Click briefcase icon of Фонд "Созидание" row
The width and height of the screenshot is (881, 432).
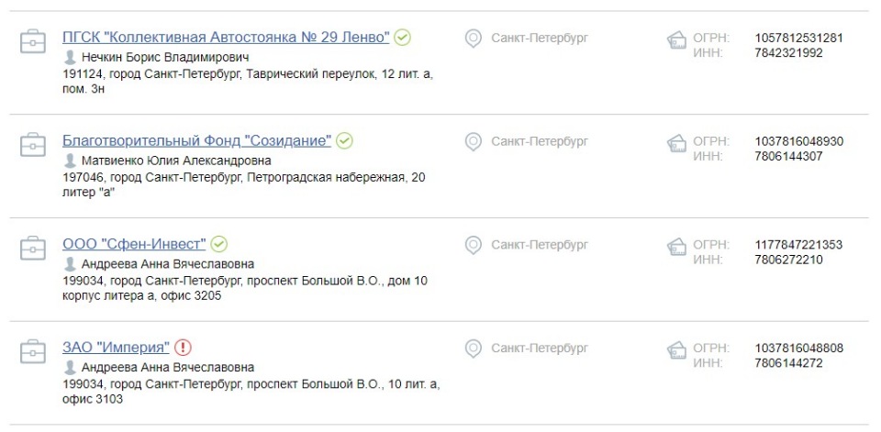click(x=33, y=145)
